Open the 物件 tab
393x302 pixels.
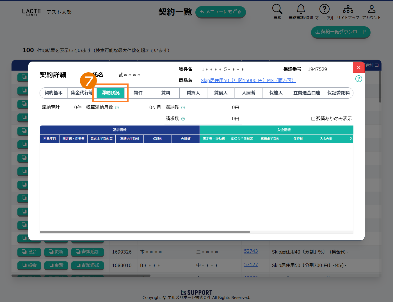tap(138, 93)
